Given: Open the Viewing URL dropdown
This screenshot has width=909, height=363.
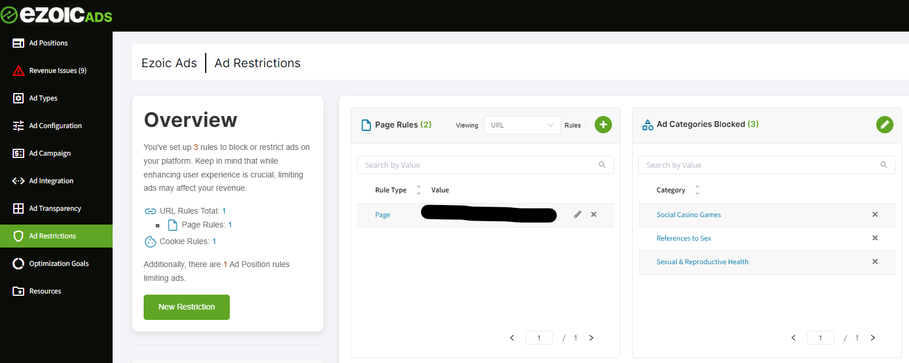Looking at the screenshot, I should [522, 125].
